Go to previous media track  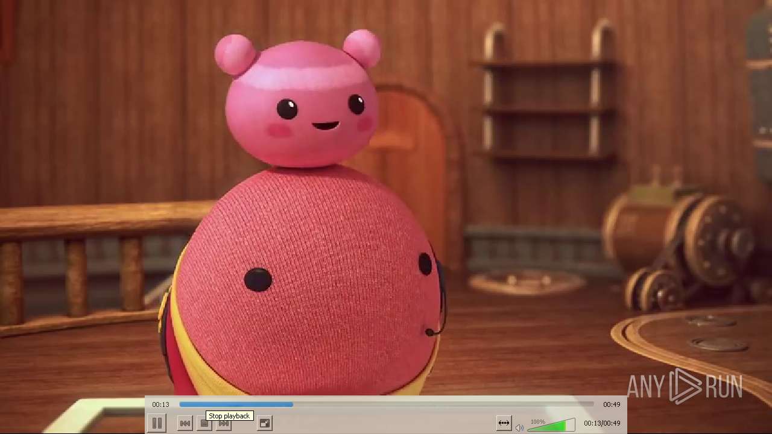[x=185, y=423]
